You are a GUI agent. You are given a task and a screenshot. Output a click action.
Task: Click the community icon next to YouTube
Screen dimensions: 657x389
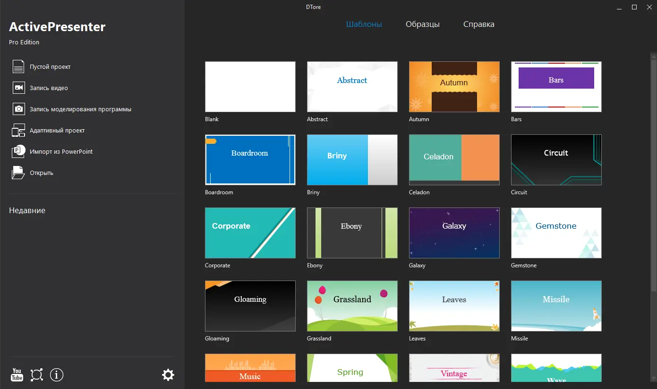click(37, 375)
